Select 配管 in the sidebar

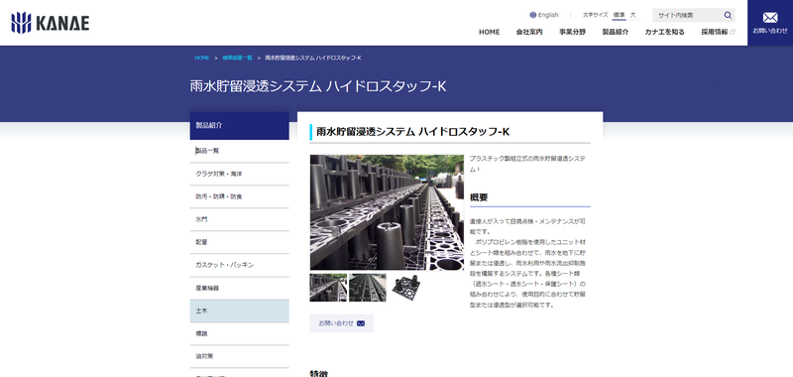[239, 242]
